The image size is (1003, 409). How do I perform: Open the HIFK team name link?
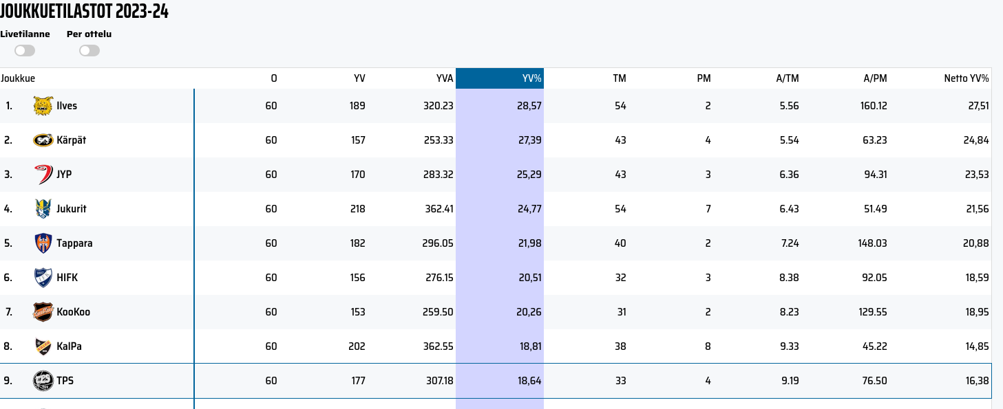[67, 278]
